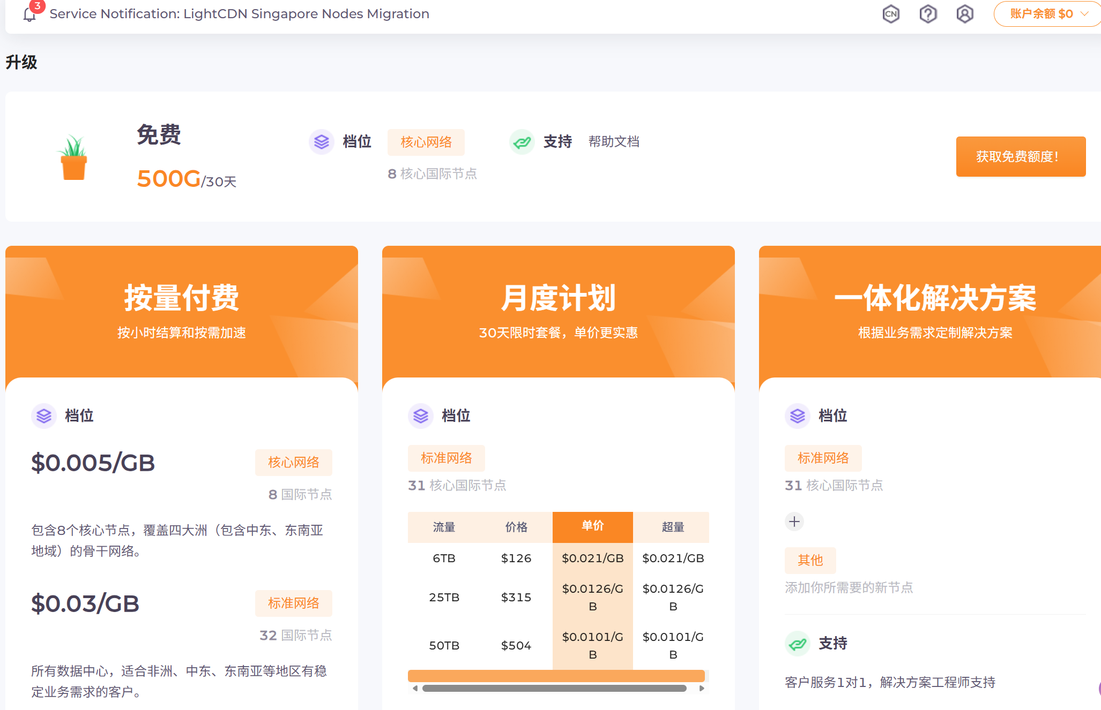
Task: Open the notification bell icon
Action: coord(30,14)
